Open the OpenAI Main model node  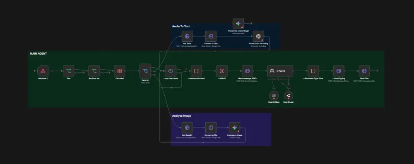(x=274, y=95)
